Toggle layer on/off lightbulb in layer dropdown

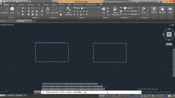point(74,8)
